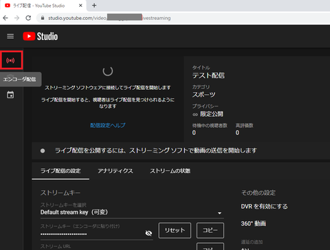Image resolution: width=330 pixels, height=250 pixels.
Task: Go back with the browser back arrow
Action: coord(5,18)
